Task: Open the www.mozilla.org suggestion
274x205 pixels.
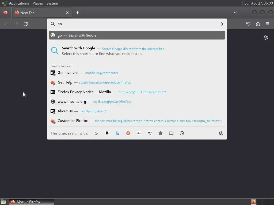Action: [137, 101]
